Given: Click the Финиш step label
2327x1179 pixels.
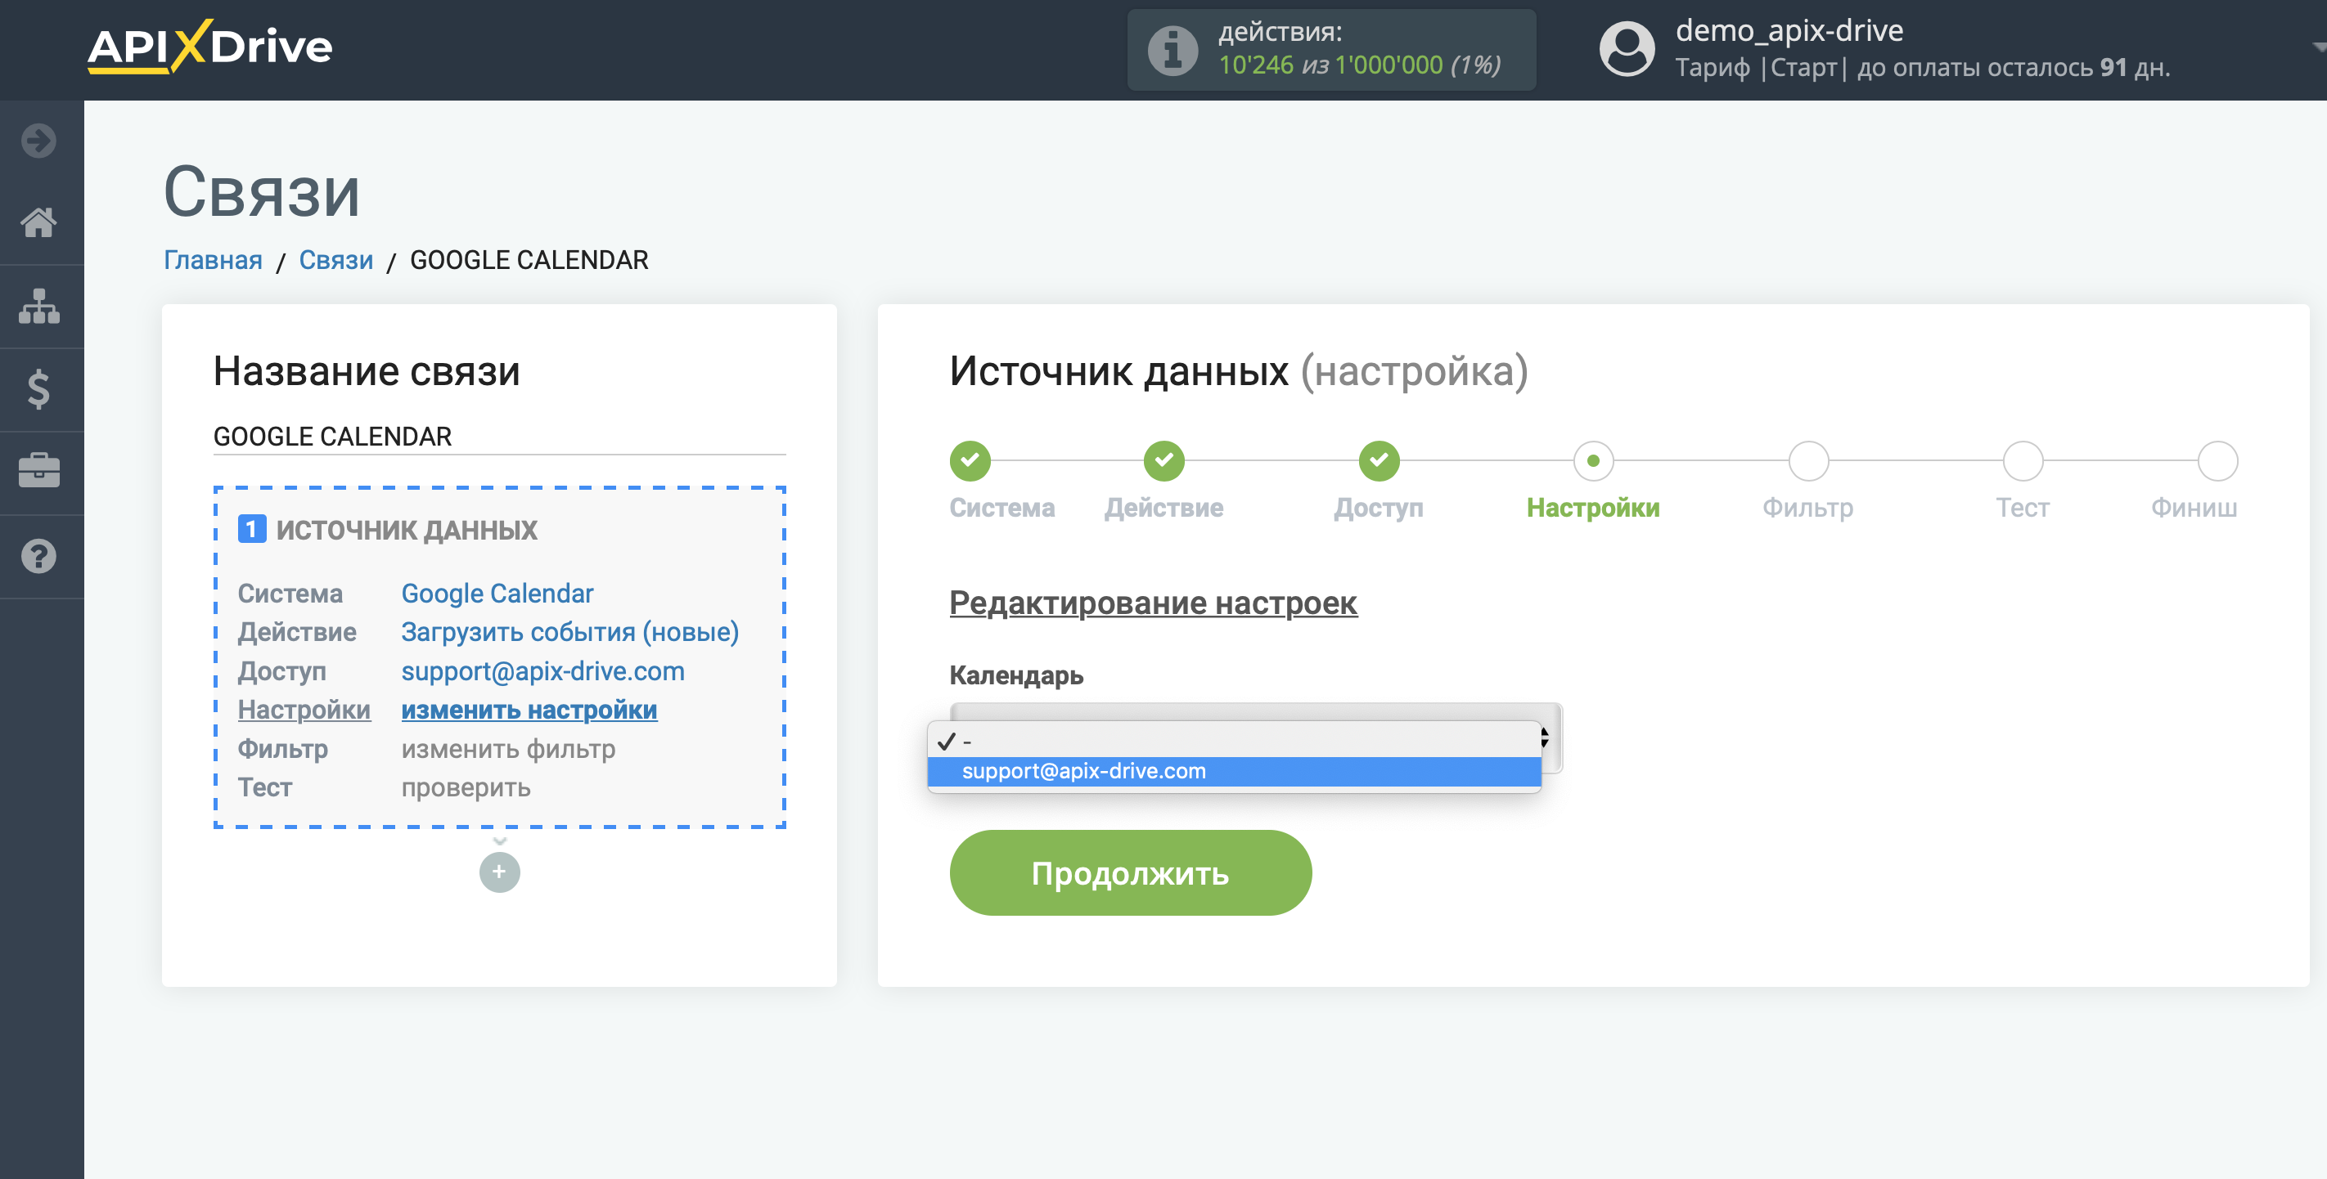Looking at the screenshot, I should coord(2194,508).
